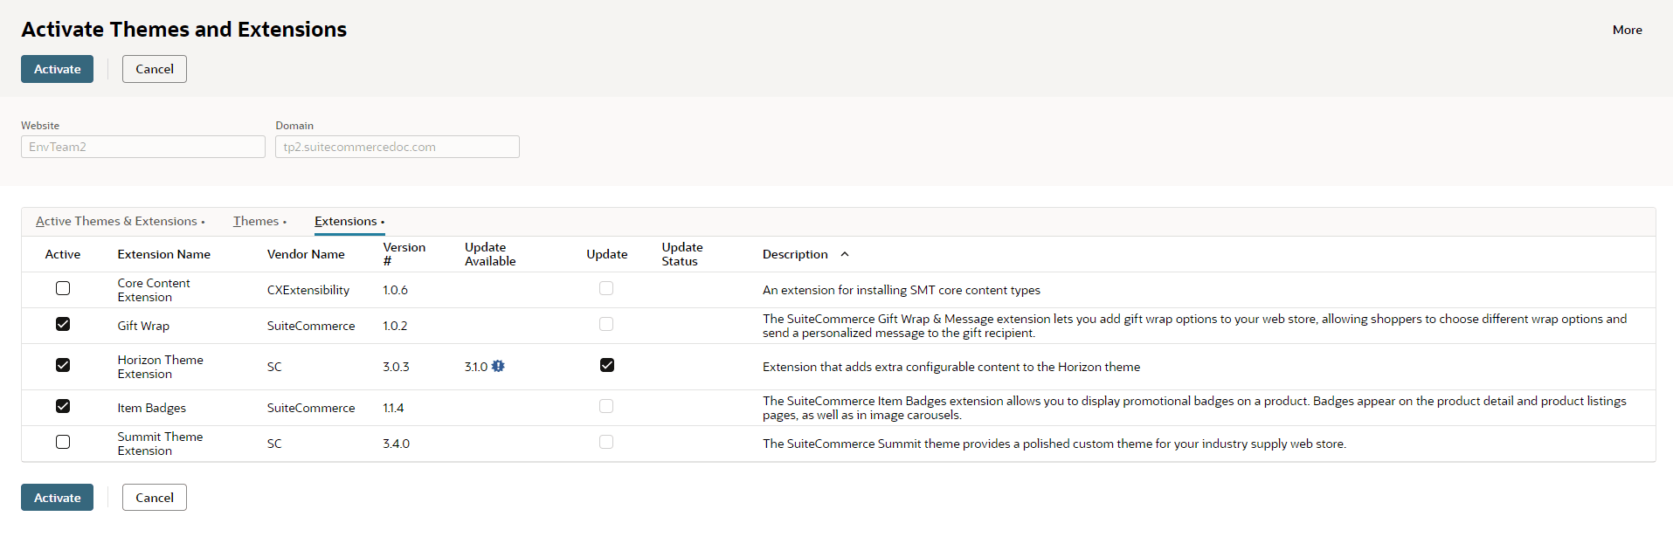Select the Summit Theme Extension name
The image size is (1673, 537).
pyautogui.click(x=160, y=444)
